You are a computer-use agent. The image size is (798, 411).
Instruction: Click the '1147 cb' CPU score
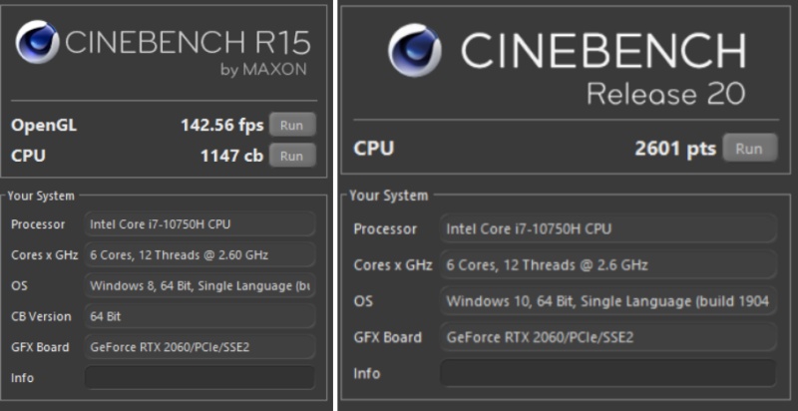(x=231, y=156)
